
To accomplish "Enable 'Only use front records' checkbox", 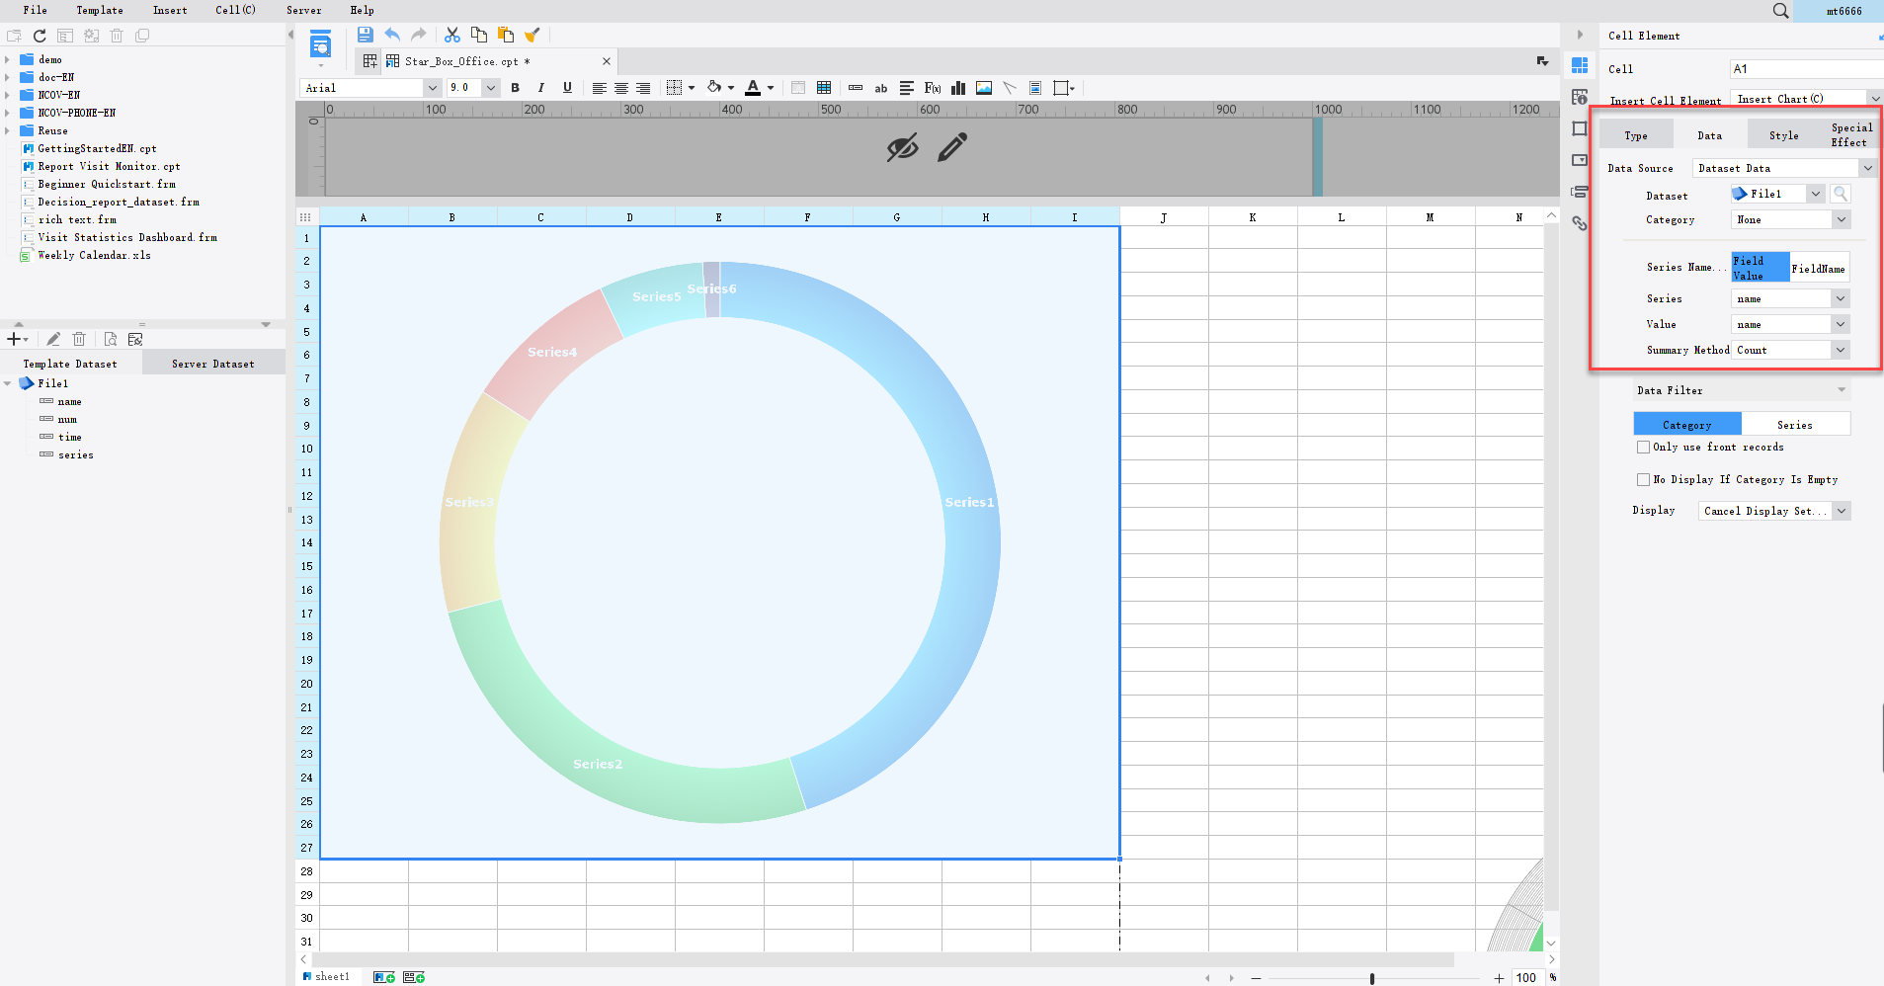I will (x=1644, y=447).
